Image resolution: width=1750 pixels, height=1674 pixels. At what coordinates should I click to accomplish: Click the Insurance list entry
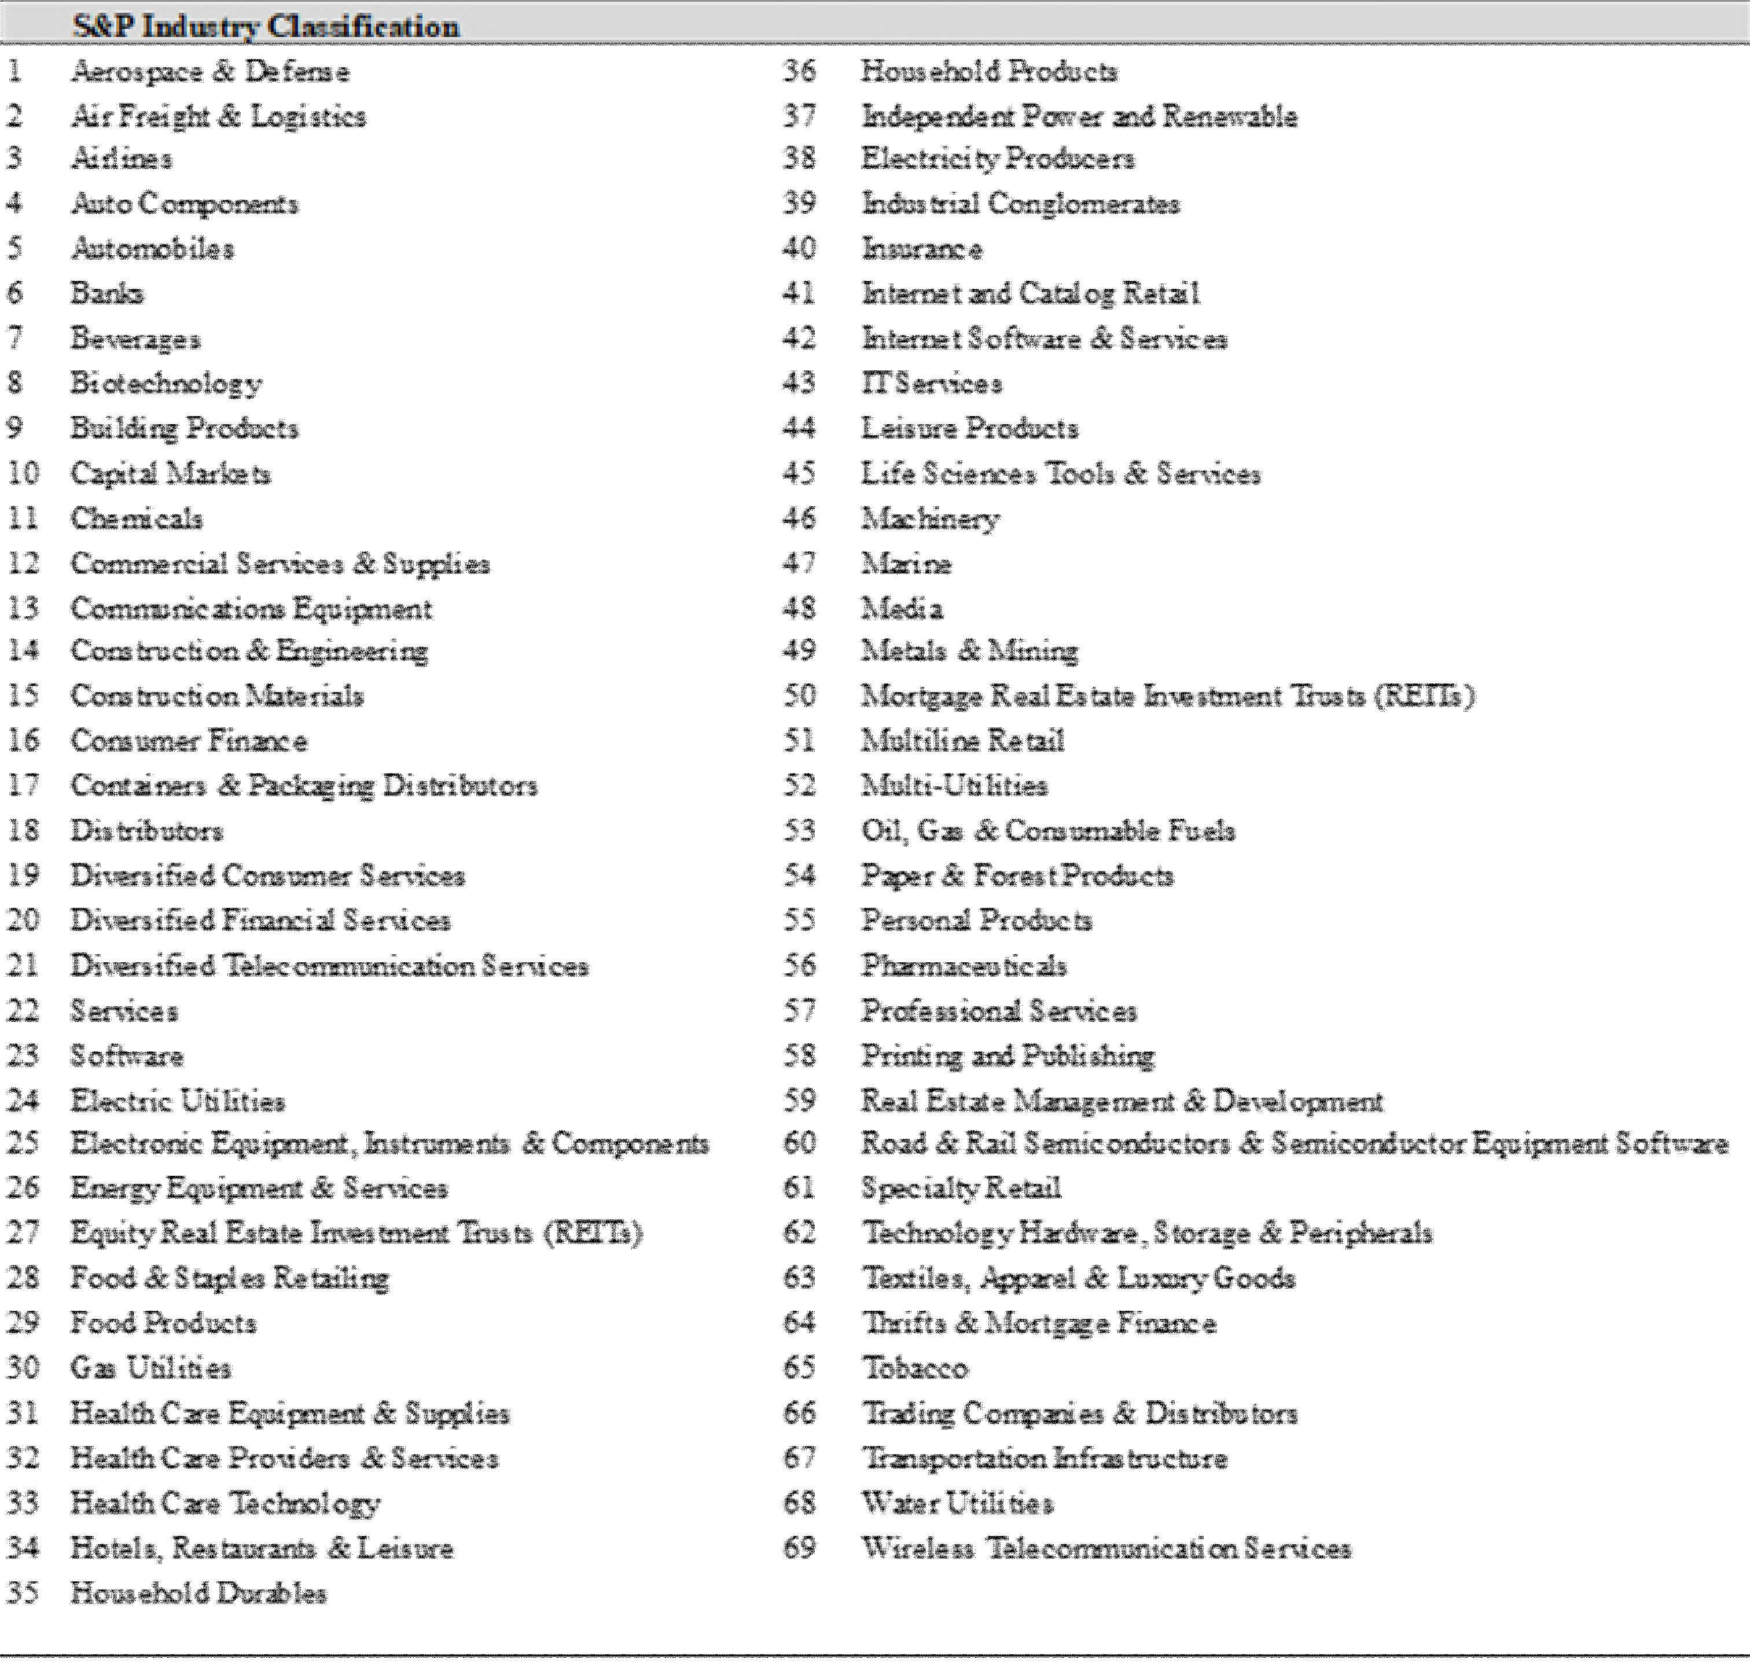[x=921, y=249]
